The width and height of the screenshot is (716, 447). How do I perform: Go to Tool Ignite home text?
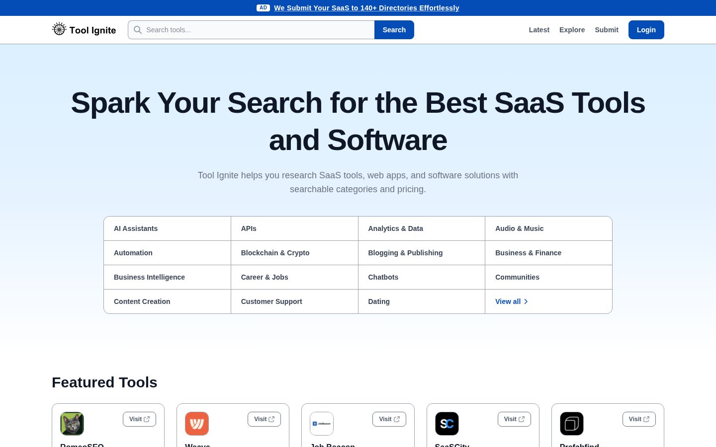click(x=92, y=30)
